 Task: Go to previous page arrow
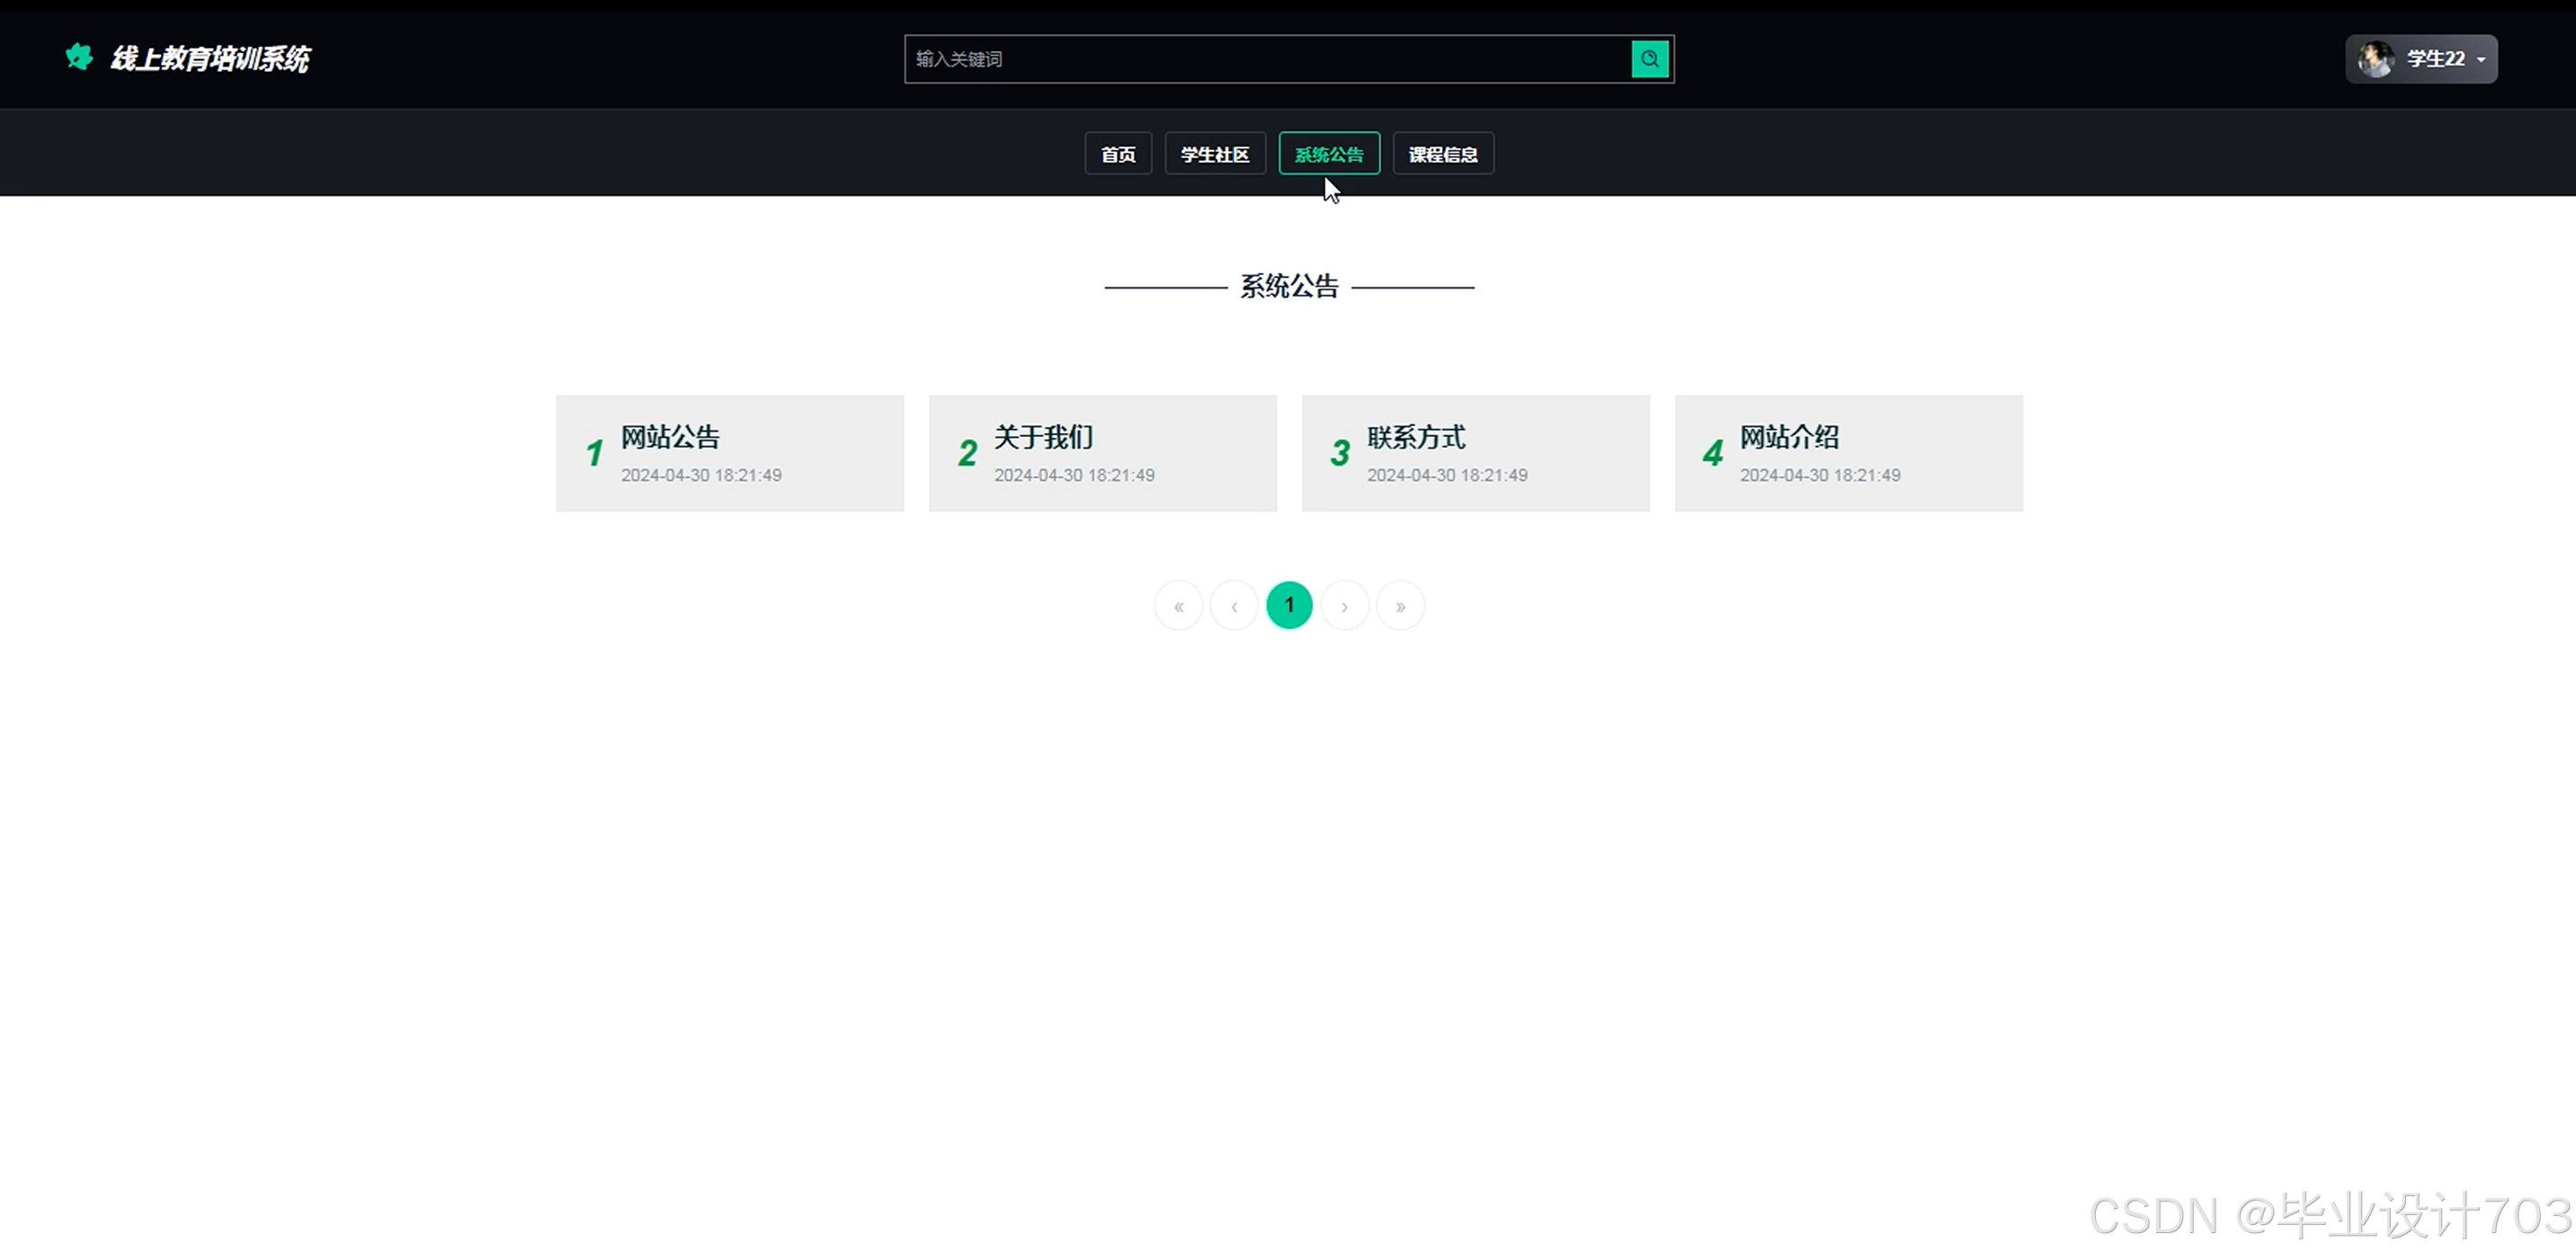click(1234, 606)
